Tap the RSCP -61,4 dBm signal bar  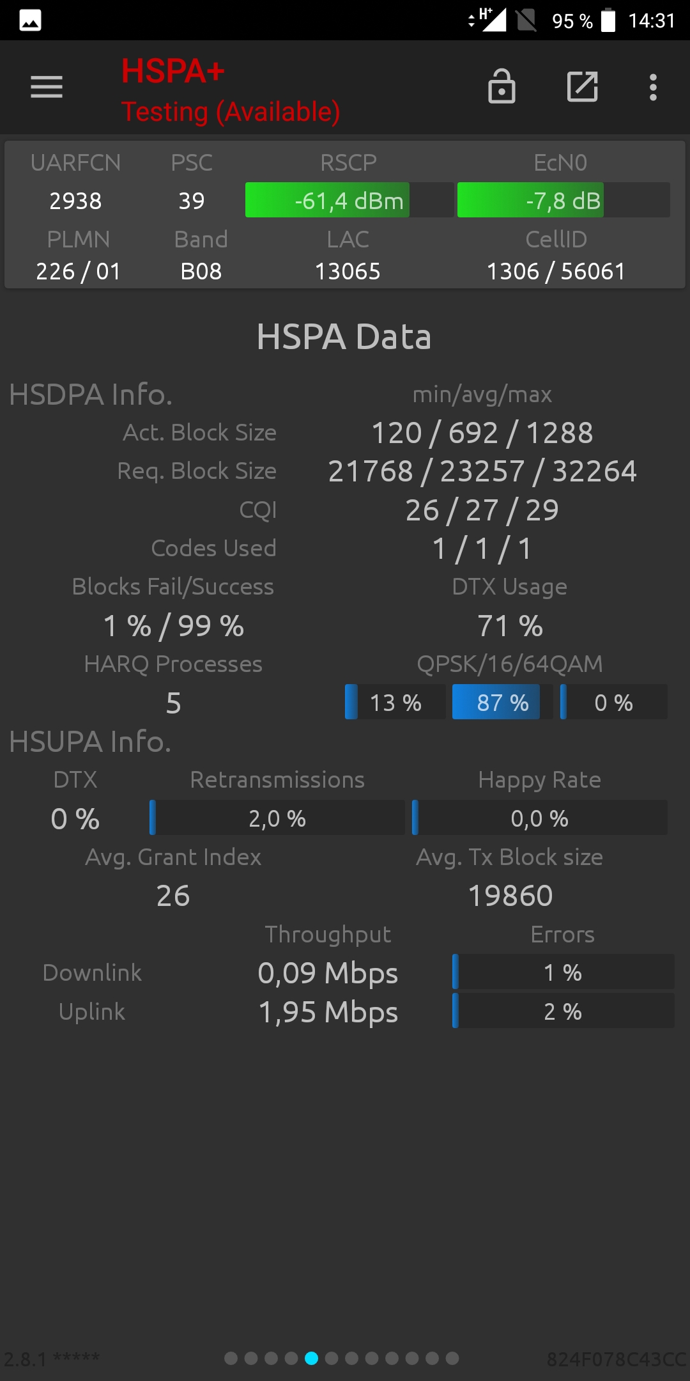(349, 200)
